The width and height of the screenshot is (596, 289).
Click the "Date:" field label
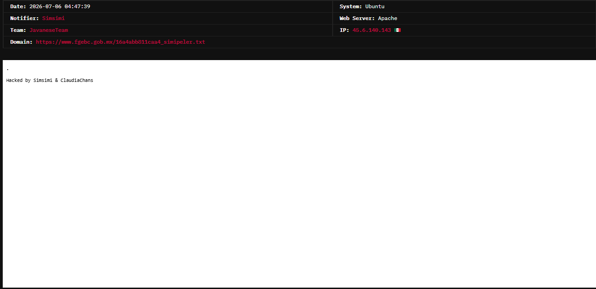pos(18,6)
